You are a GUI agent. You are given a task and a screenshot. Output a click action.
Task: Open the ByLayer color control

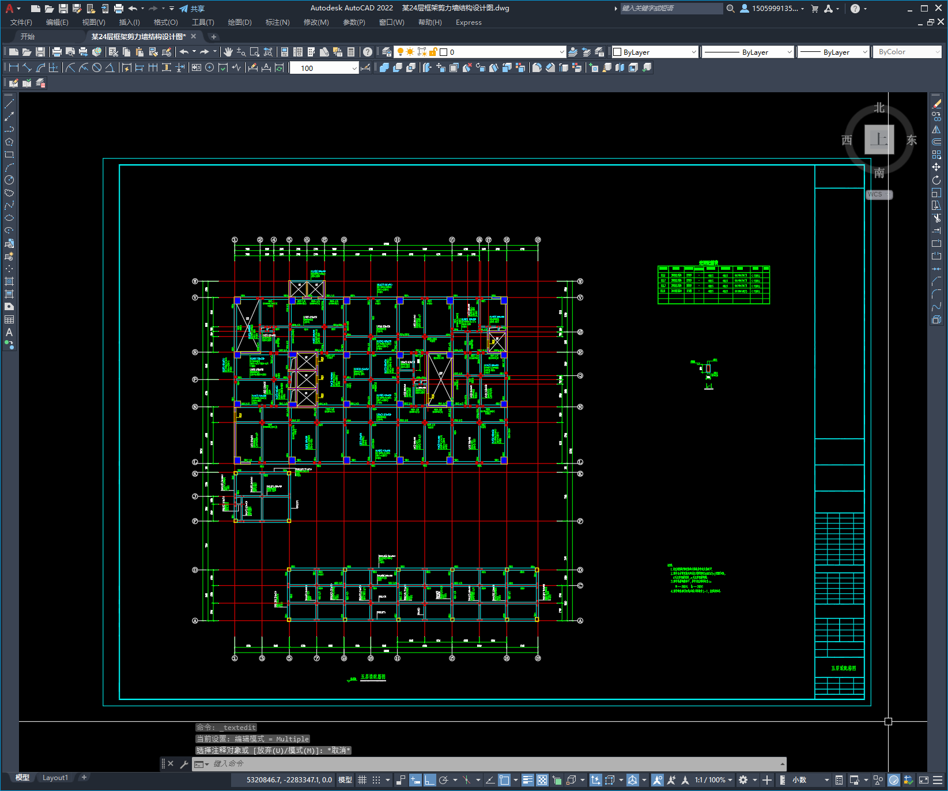[x=655, y=52]
